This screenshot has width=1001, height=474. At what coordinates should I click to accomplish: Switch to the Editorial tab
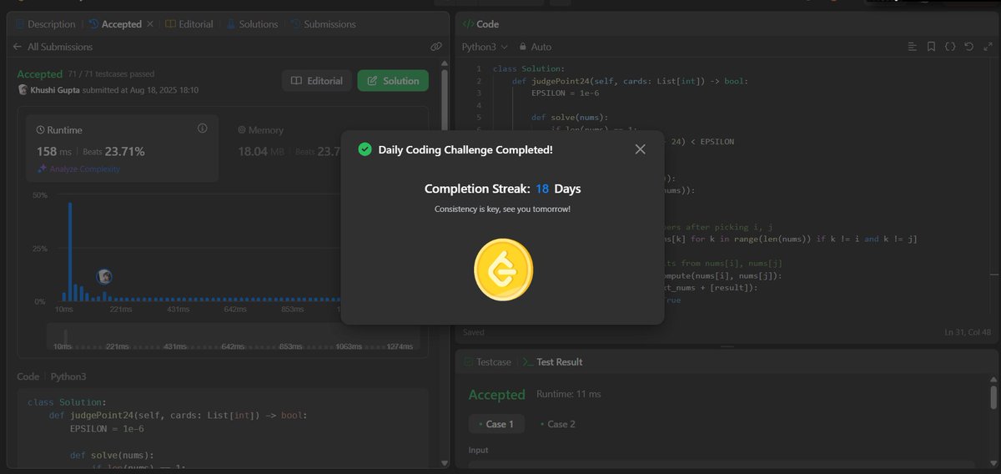coord(189,24)
